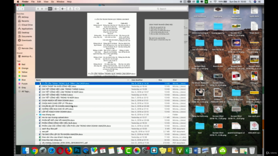Switch Finder to column view

click(x=46, y=9)
